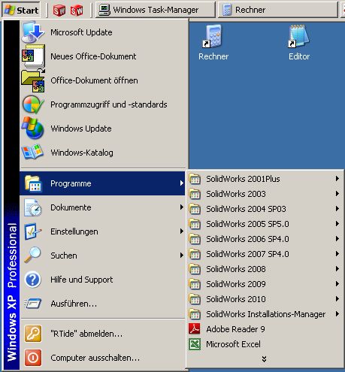This screenshot has height=372, width=345.
Task: Choose Ausführen... from the Start menu
Action: pyautogui.click(x=102, y=304)
